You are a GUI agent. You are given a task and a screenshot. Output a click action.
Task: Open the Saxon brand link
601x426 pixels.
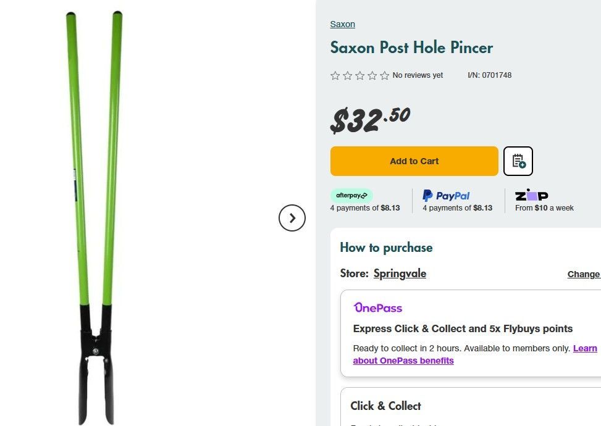[x=342, y=24]
